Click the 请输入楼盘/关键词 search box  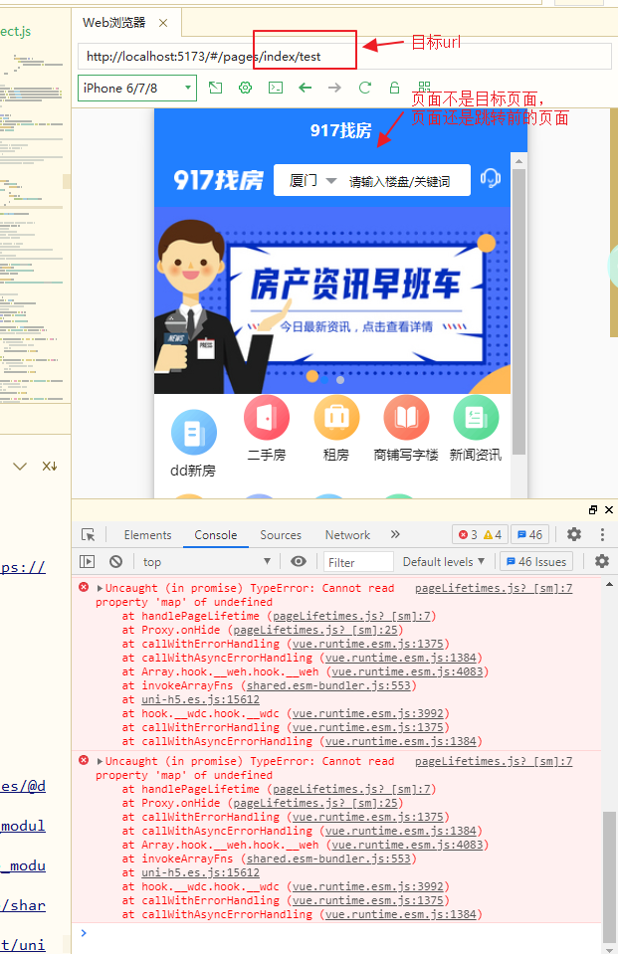pyautogui.click(x=399, y=181)
